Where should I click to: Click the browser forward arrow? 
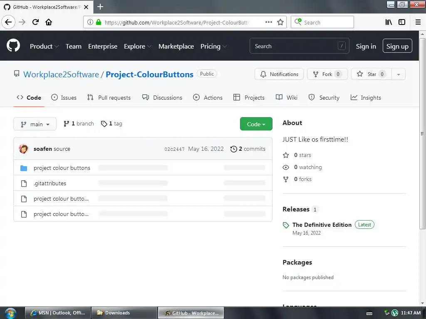coord(22,22)
